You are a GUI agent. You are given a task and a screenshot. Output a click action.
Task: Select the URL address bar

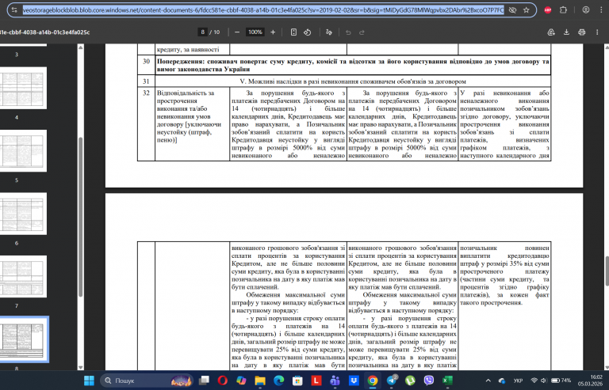(x=263, y=10)
